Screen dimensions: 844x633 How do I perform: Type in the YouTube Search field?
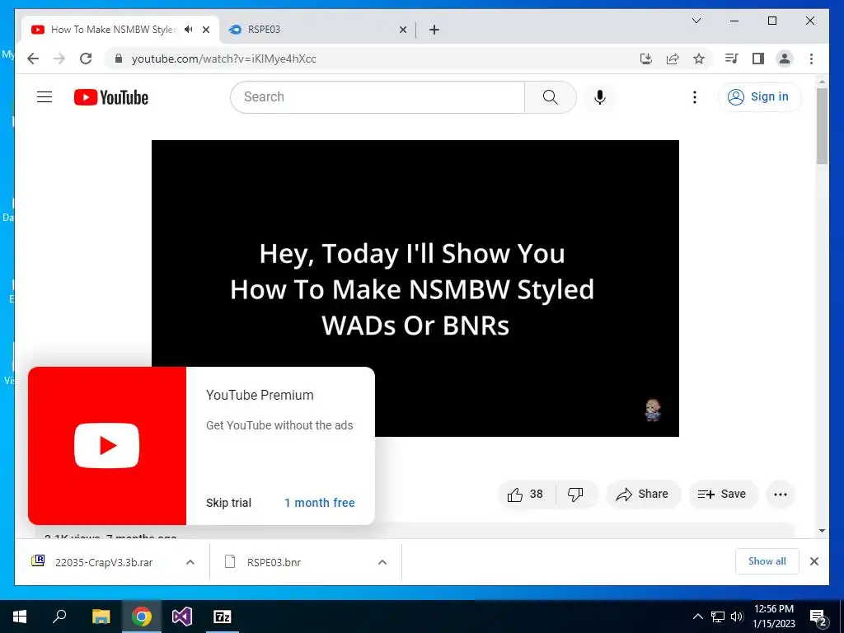377,97
